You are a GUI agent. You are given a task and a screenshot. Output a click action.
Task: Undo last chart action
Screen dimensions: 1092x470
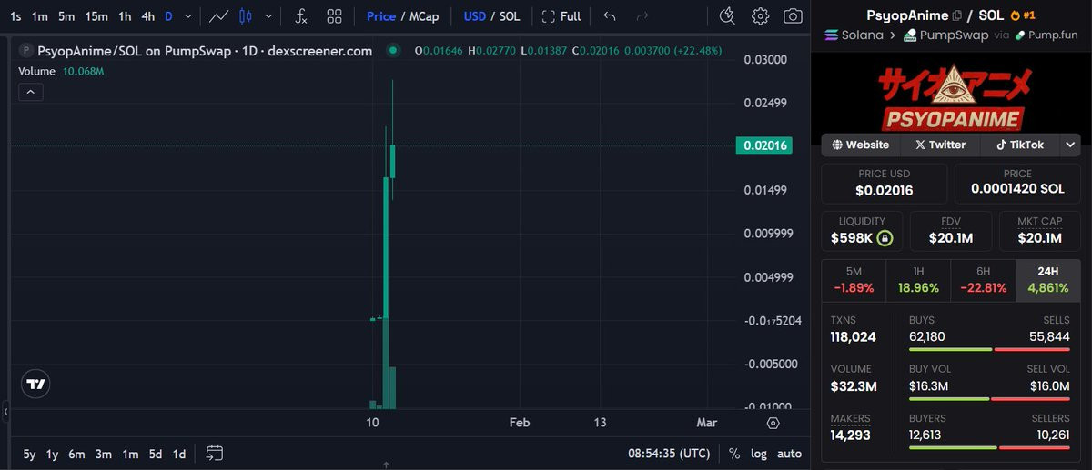610,16
